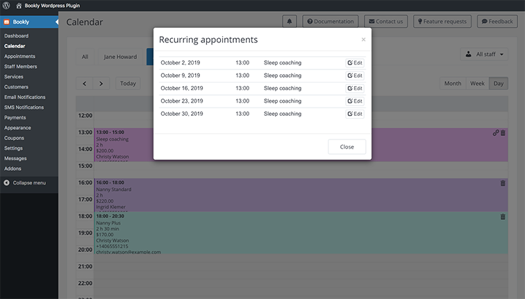Open the Customers menu item
This screenshot has width=525, height=299.
[x=17, y=87]
